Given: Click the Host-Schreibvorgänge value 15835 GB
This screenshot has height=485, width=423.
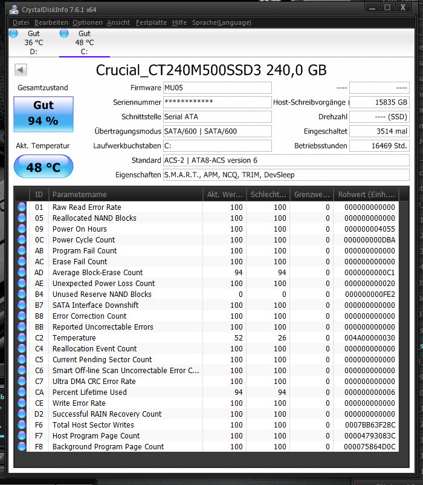Looking at the screenshot, I should pos(379,102).
